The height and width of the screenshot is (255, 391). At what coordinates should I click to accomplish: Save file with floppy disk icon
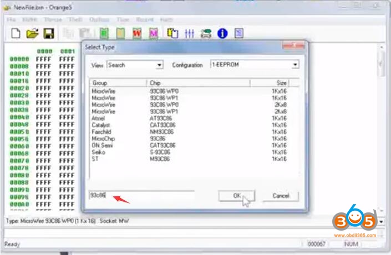pyautogui.click(x=49, y=33)
